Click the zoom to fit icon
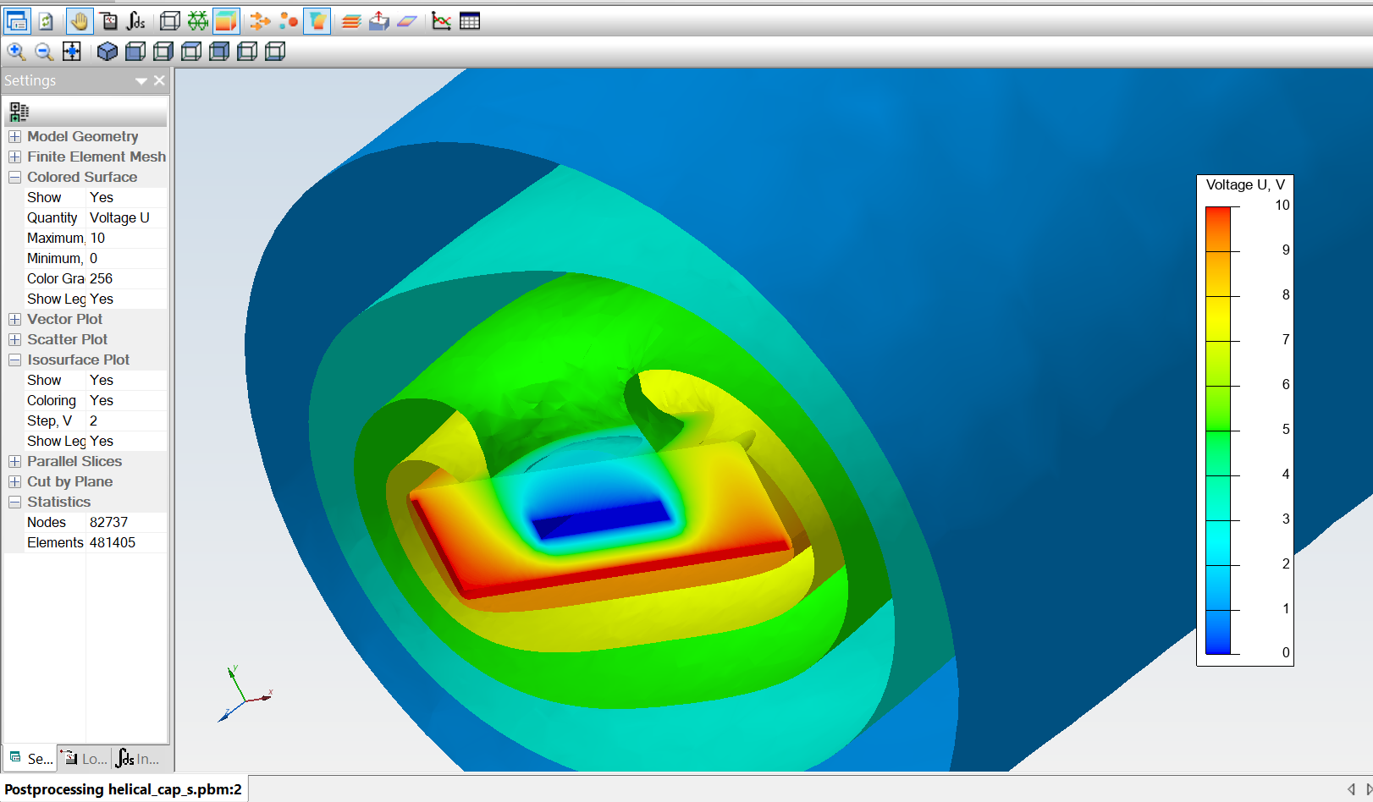The width and height of the screenshot is (1373, 802). pyautogui.click(x=72, y=52)
